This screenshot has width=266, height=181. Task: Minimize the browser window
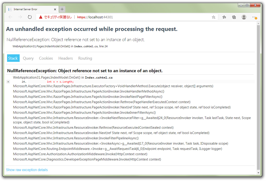[x=241, y=5]
